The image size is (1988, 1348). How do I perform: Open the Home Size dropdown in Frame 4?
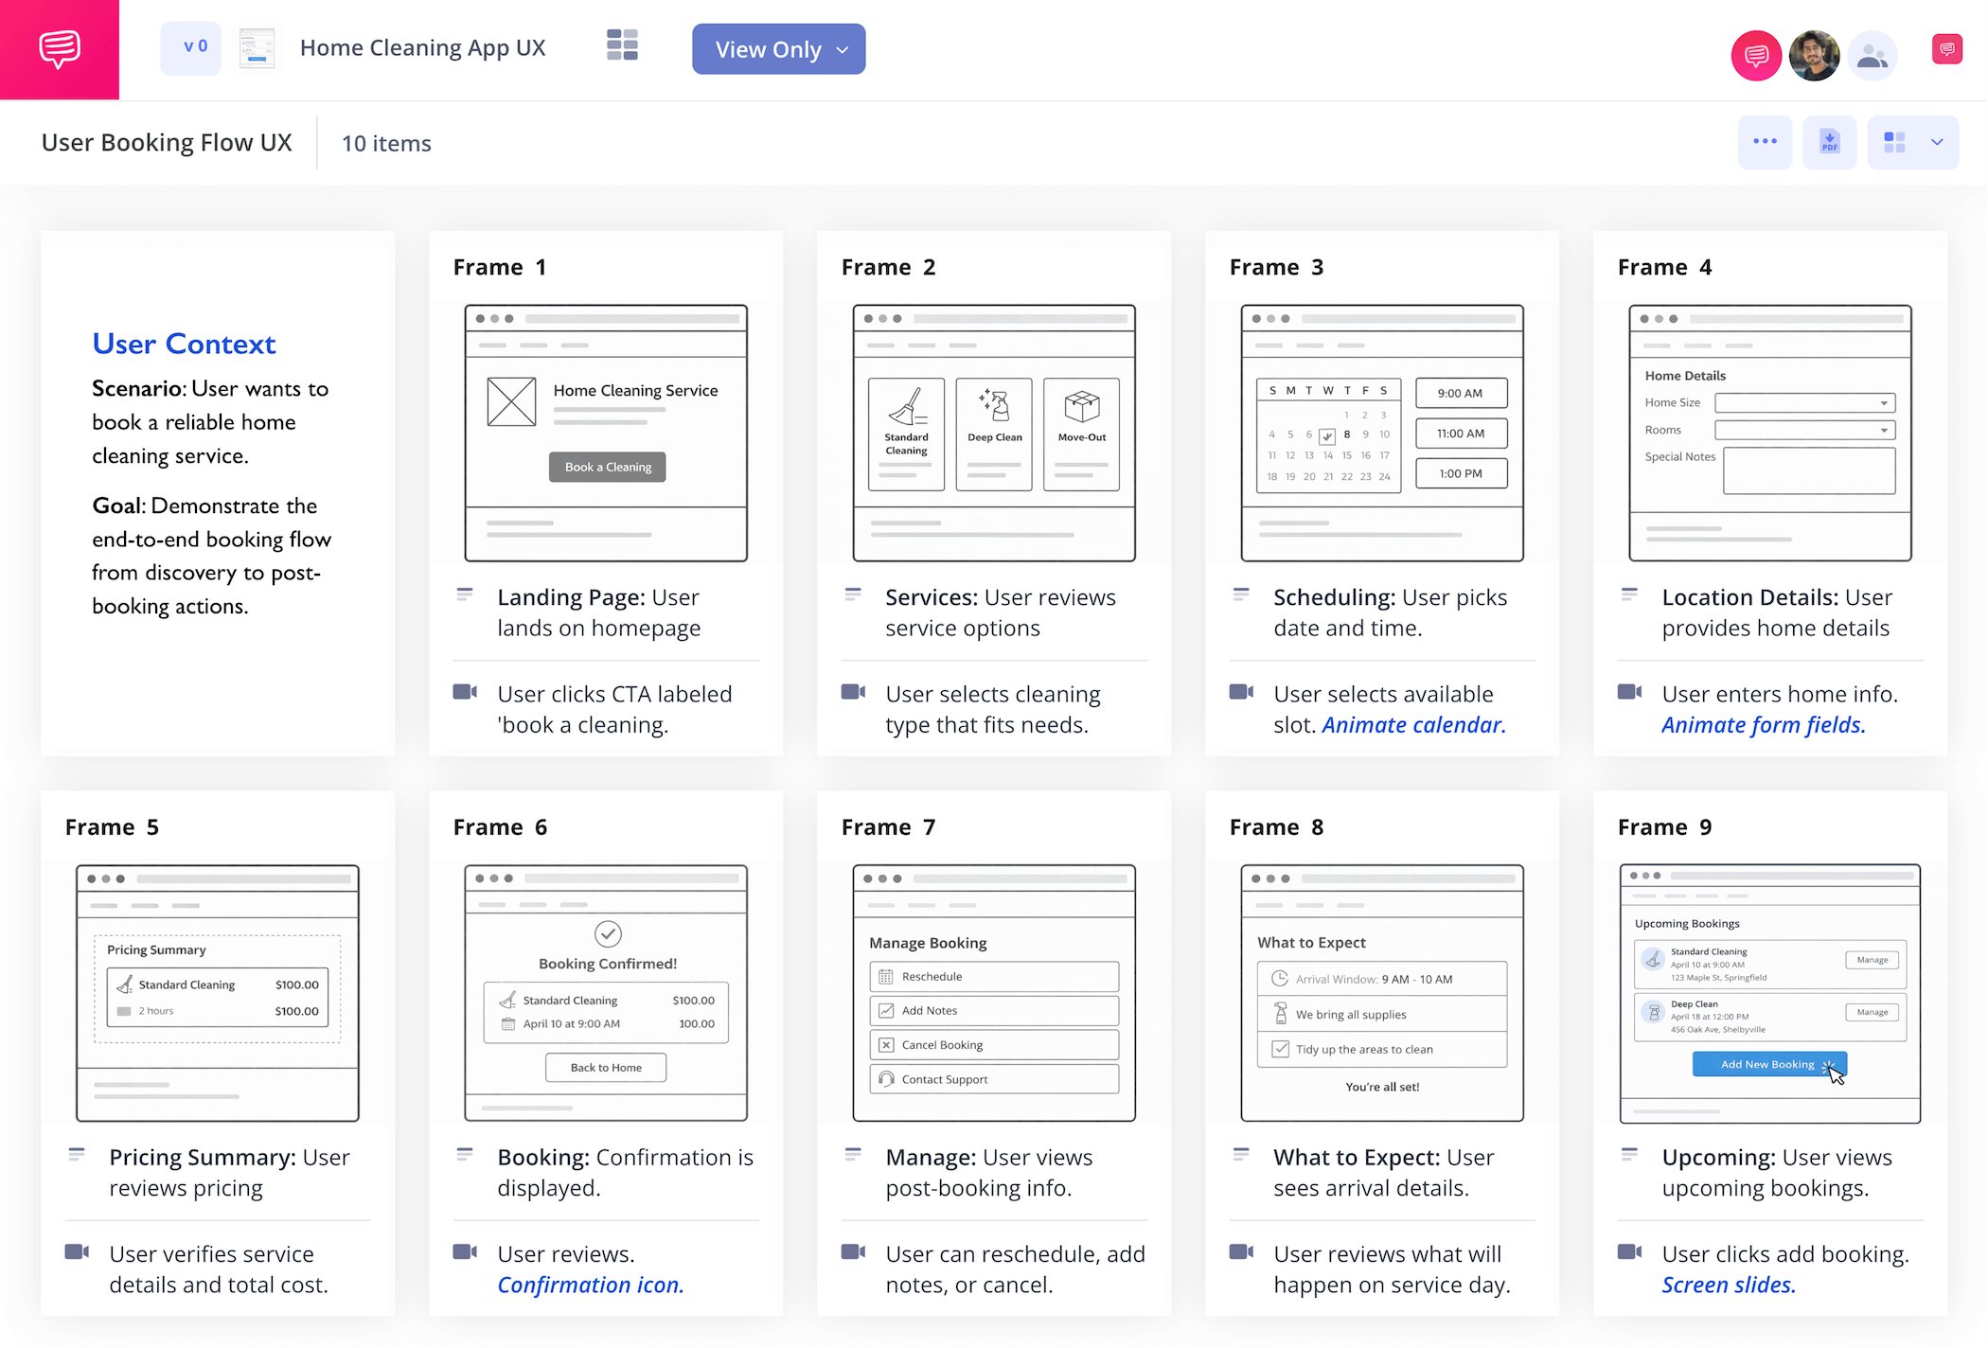pos(1803,402)
